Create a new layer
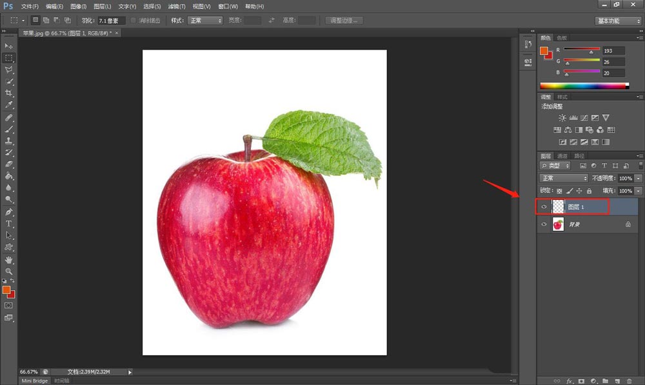 [617, 381]
